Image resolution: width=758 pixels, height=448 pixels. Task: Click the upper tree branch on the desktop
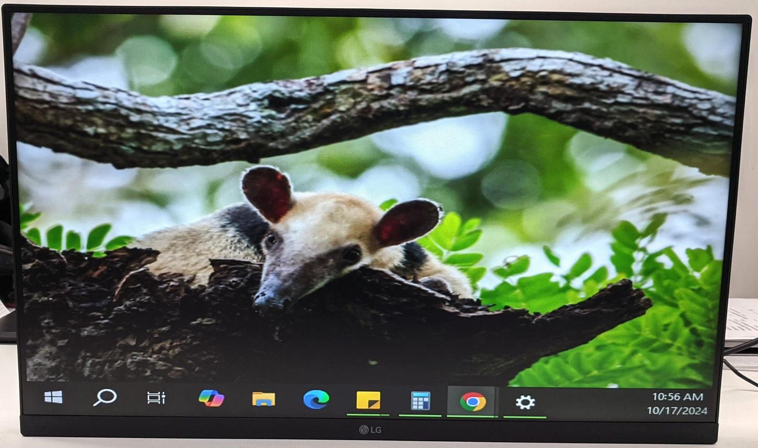[x=367, y=100]
